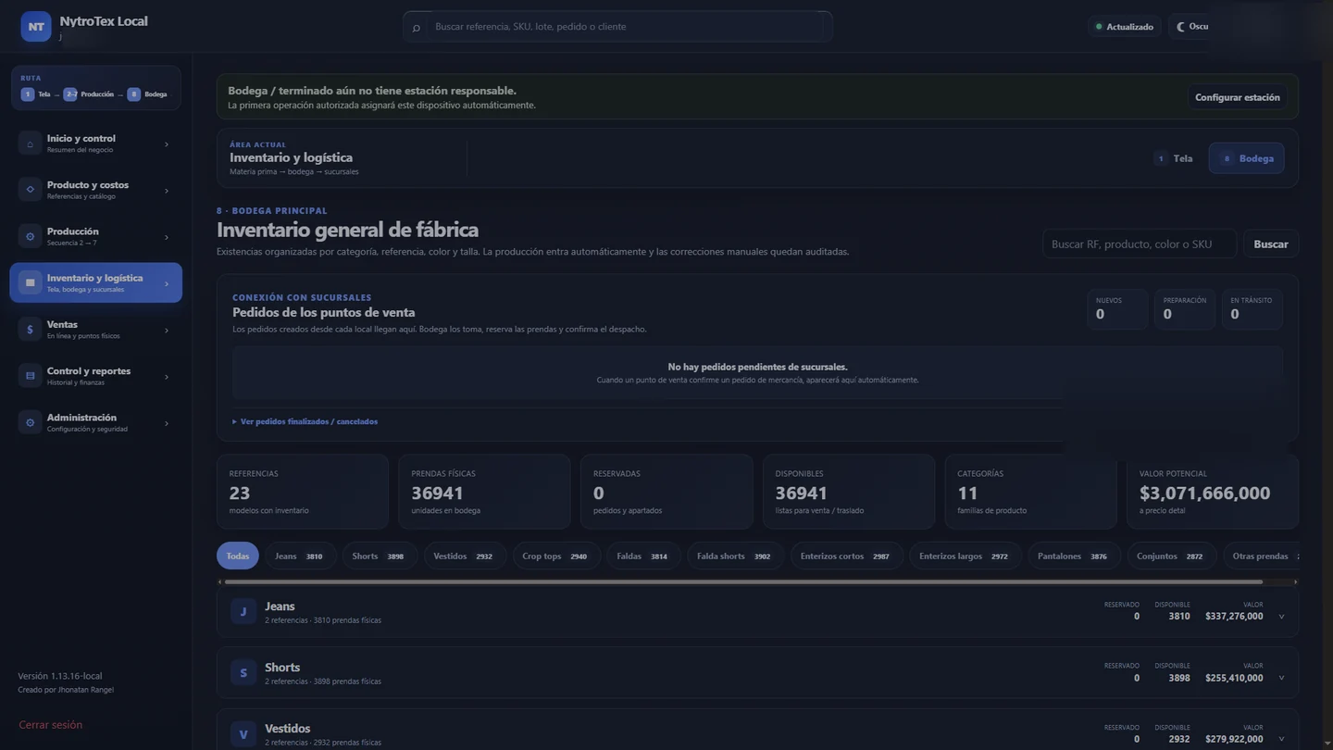This screenshot has width=1333, height=750.
Task: Focus the global search field
Action: (x=617, y=27)
